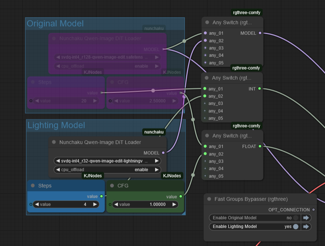This screenshot has width=325, height=246.
Task: Collapse the Original Model Steps node
Action: 33,82
